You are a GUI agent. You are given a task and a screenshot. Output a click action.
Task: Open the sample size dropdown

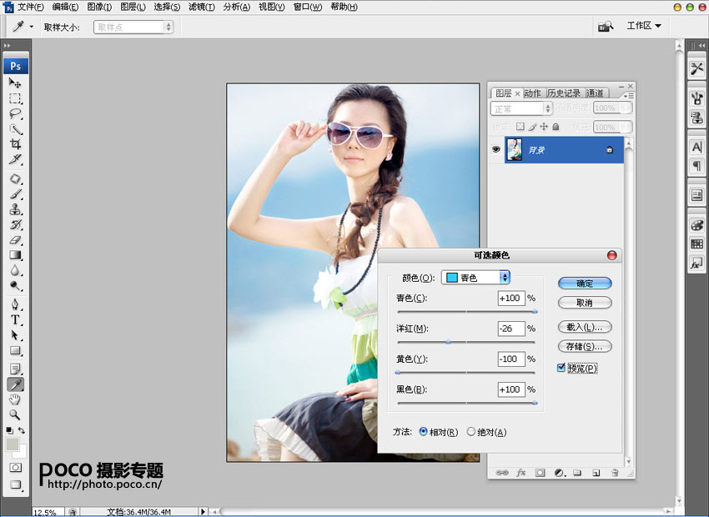pyautogui.click(x=133, y=27)
